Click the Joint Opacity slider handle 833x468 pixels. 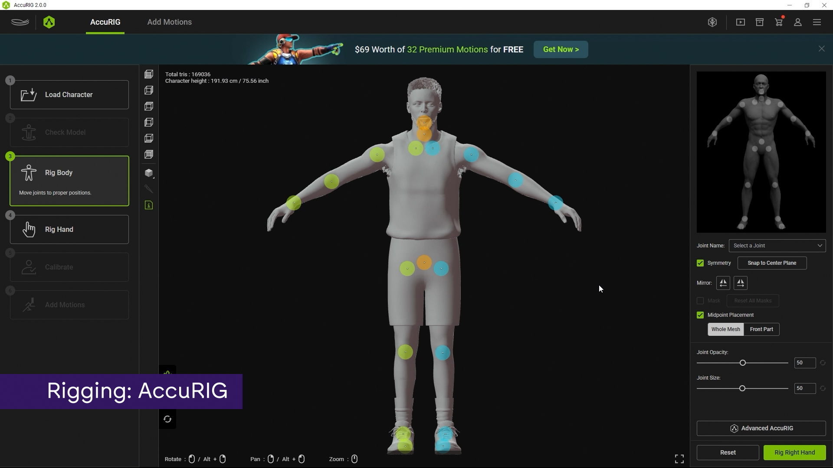[742, 363]
